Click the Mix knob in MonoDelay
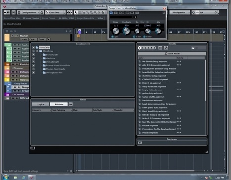Screen dimensions: 231x180 pyautogui.click(x=158, y=31)
